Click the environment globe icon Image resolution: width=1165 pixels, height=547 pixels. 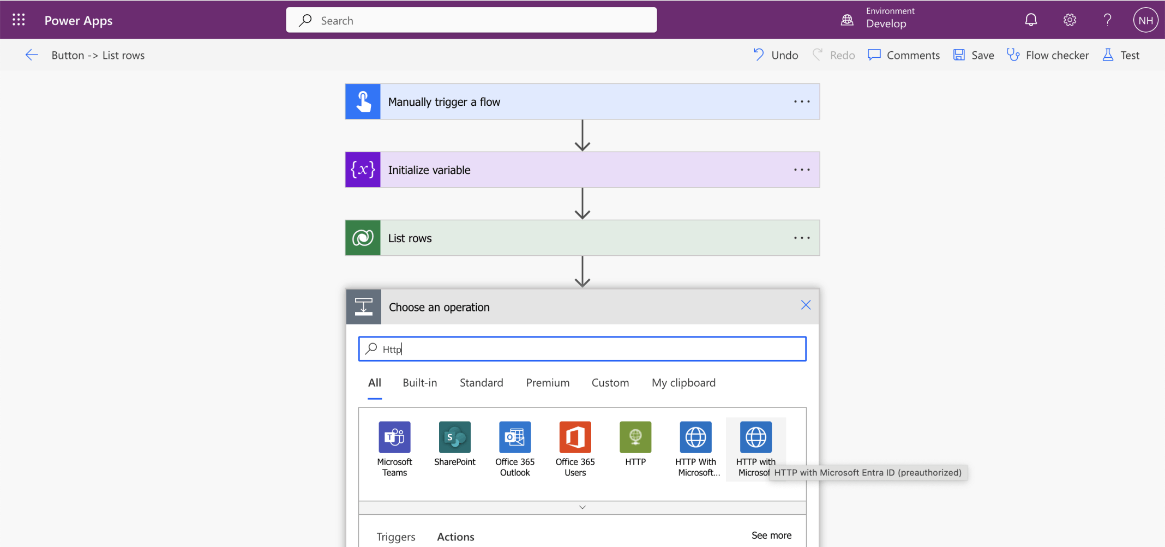(x=847, y=20)
